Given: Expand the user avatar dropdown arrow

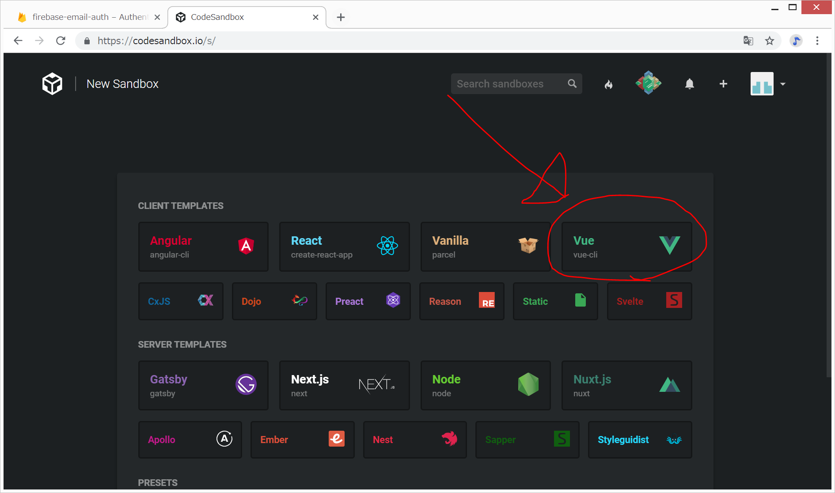Looking at the screenshot, I should [783, 84].
